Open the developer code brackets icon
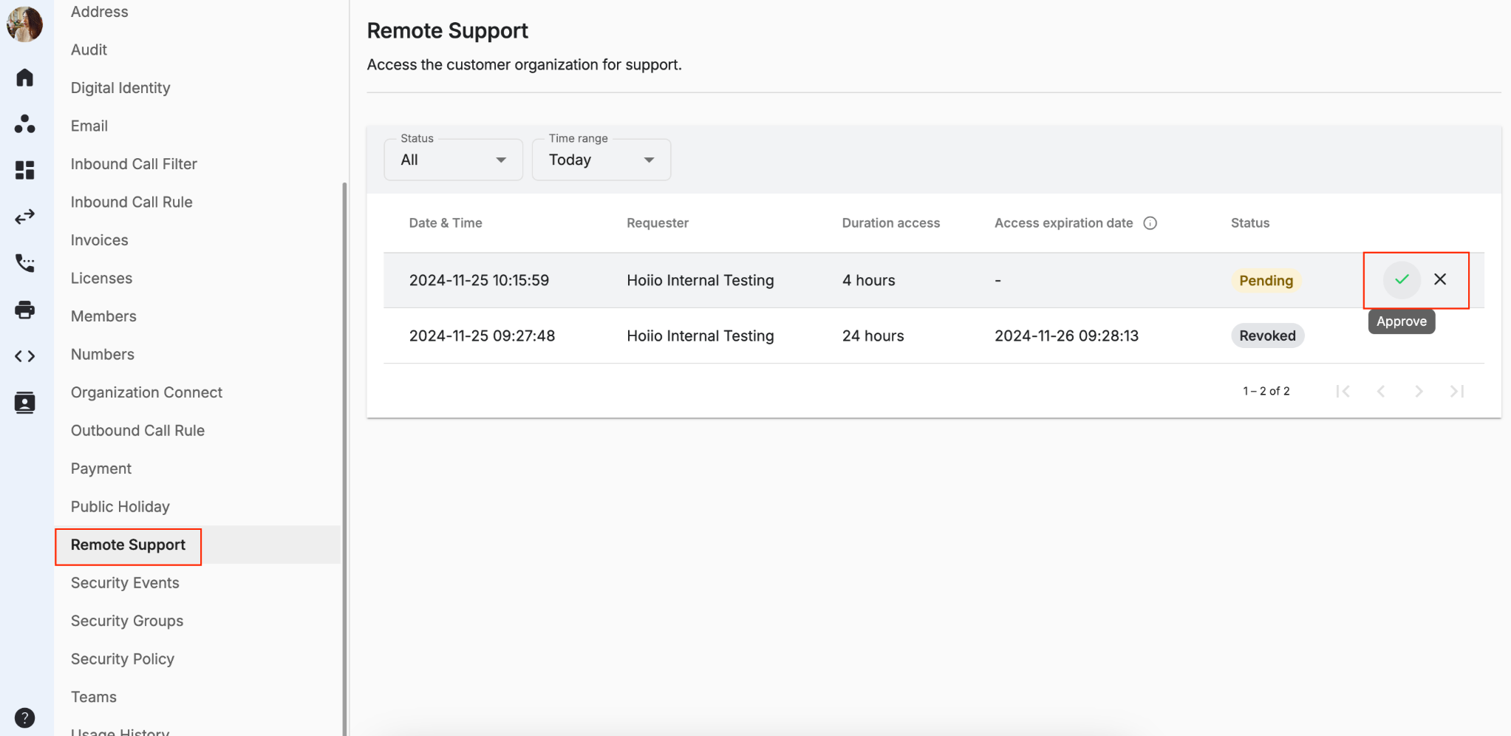1511x736 pixels. (24, 356)
